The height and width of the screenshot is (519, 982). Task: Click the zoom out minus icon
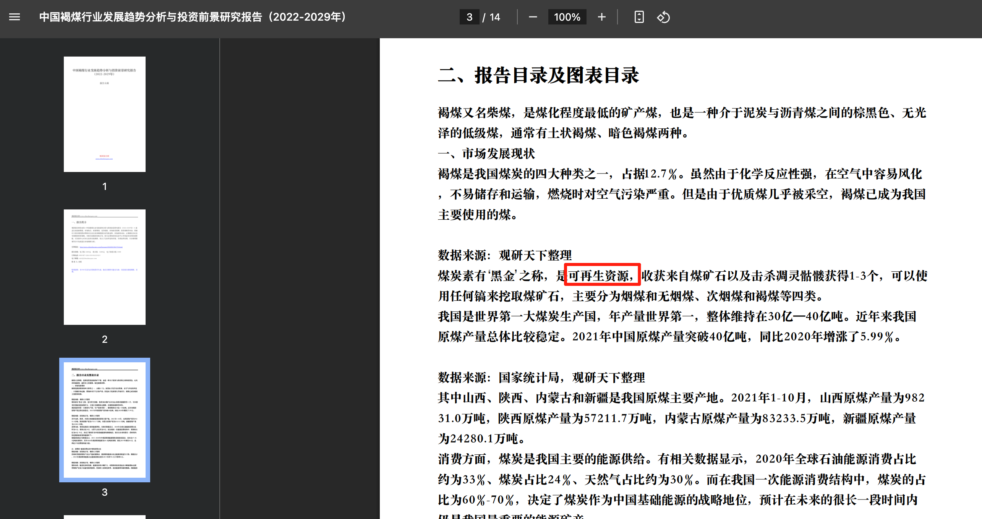[533, 17]
